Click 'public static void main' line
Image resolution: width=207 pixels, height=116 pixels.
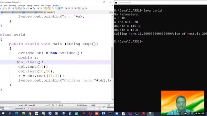pyautogui.click(x=53, y=44)
